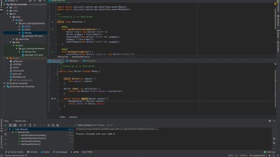This screenshot has width=280, height=157.
Task: Open Messages tool window
Action: point(60,152)
